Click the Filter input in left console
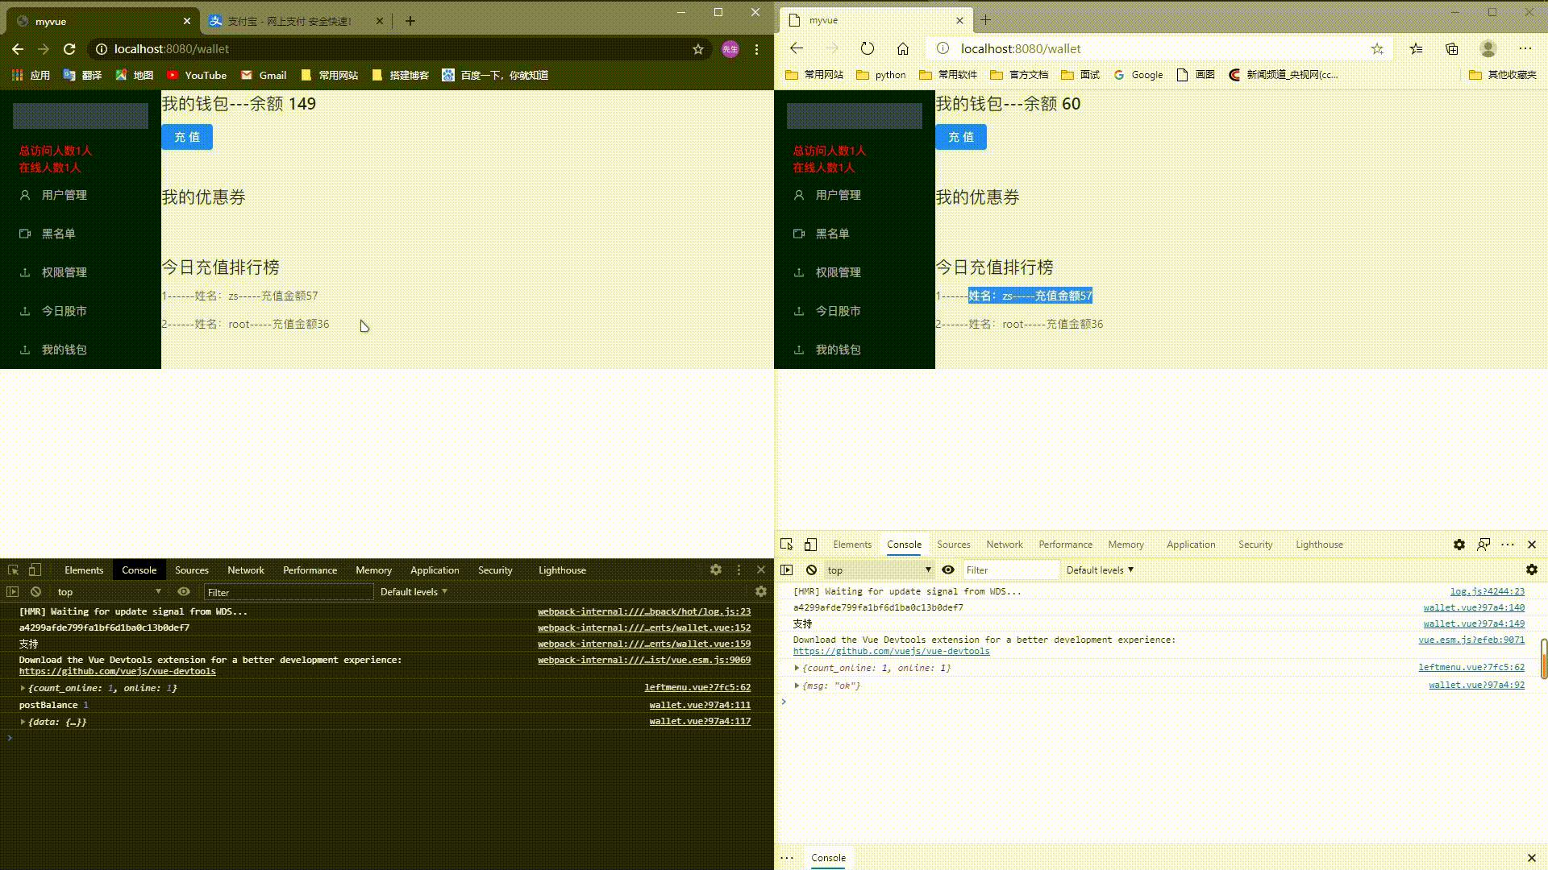1548x870 pixels. [x=287, y=592]
